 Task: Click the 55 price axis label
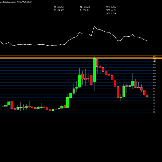click(x=154, y=112)
